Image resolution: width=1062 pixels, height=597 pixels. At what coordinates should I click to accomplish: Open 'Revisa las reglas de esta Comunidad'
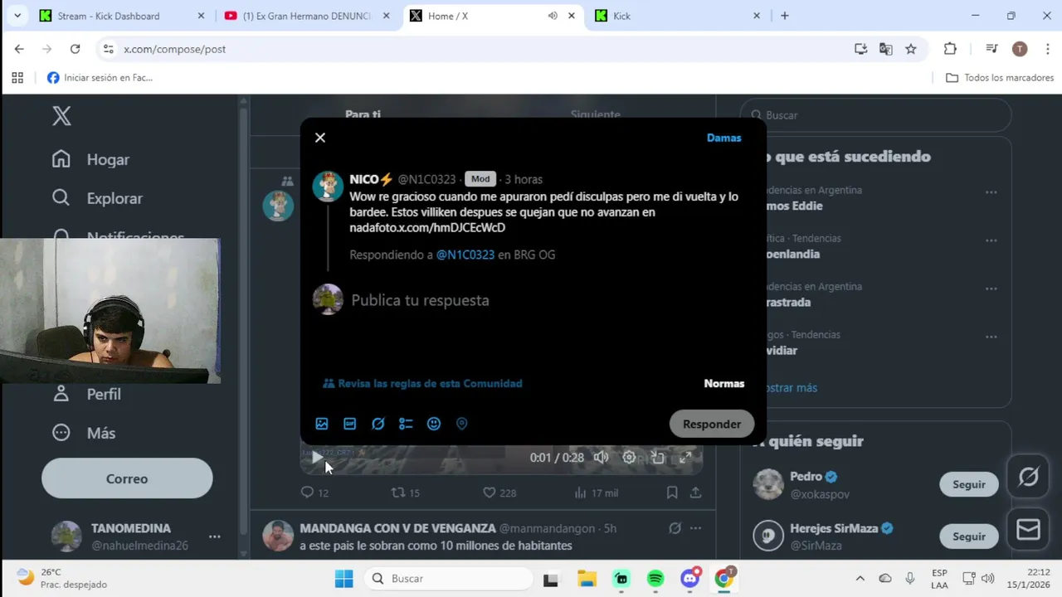coord(423,383)
